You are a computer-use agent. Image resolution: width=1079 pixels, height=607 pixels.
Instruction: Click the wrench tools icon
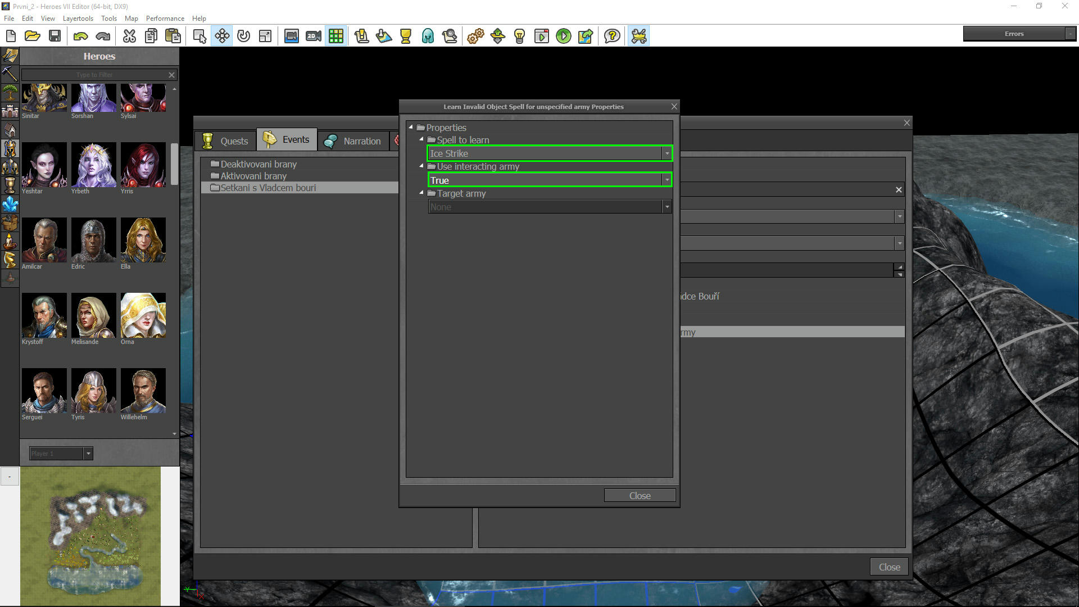(x=639, y=36)
